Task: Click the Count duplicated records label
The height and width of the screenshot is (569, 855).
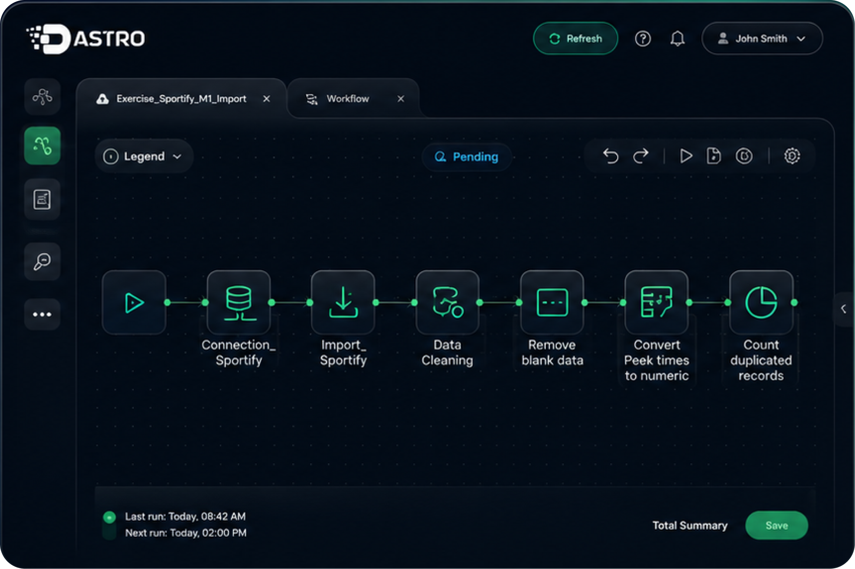Action: (761, 360)
